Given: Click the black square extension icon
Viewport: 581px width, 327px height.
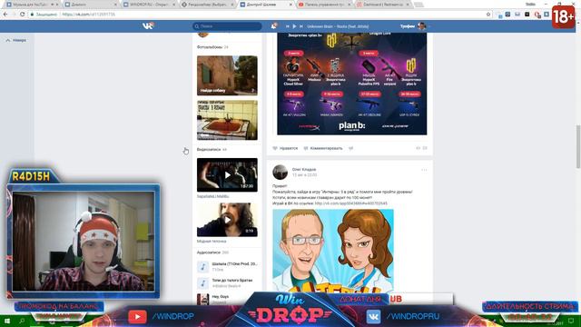Looking at the screenshot, I should [x=527, y=15].
